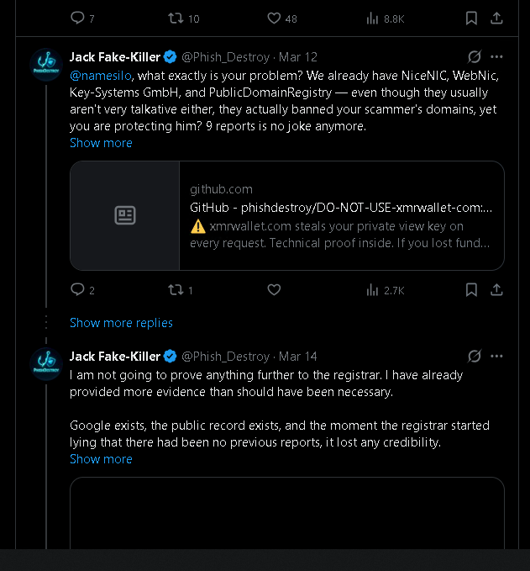Image resolution: width=530 pixels, height=571 pixels.
Task: Open more options on Mar 12 tweet
Action: (x=496, y=57)
